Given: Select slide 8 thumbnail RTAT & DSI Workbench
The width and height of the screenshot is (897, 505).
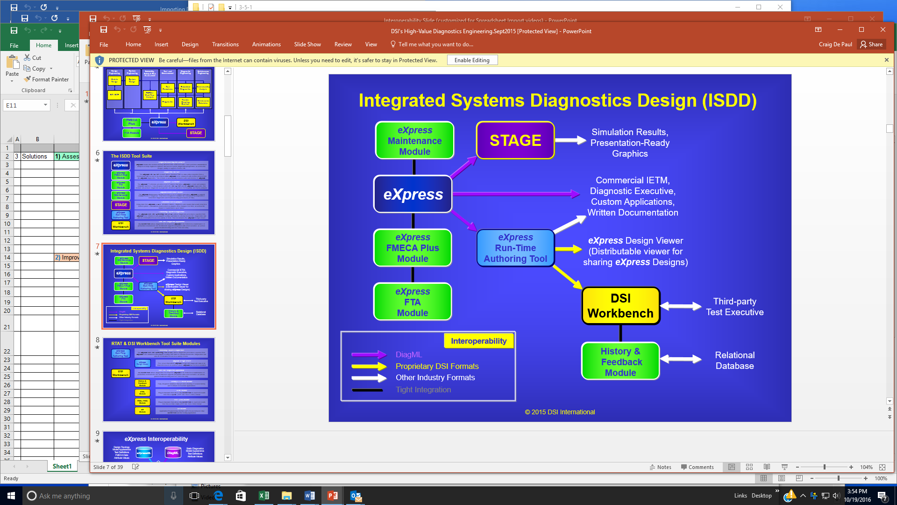Looking at the screenshot, I should point(159,380).
